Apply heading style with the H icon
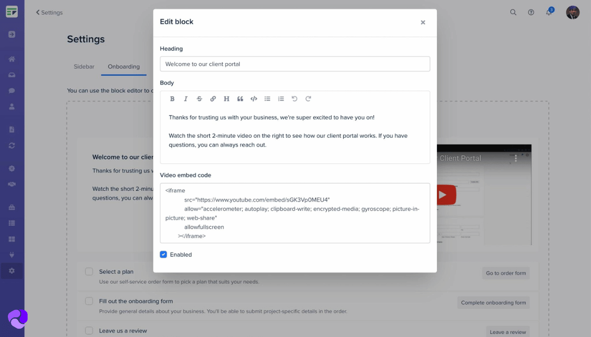This screenshot has height=337, width=591. click(227, 98)
